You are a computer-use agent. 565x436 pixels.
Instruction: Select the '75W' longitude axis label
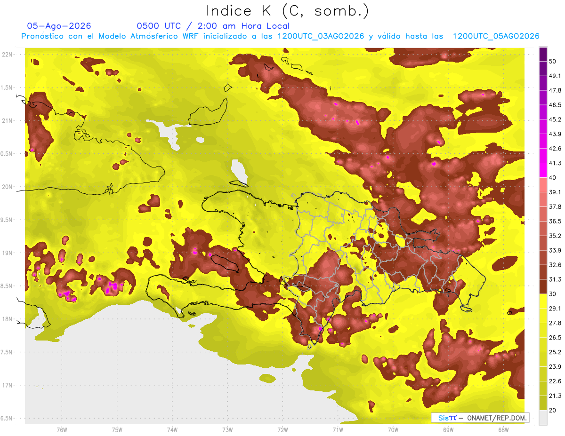click(117, 430)
